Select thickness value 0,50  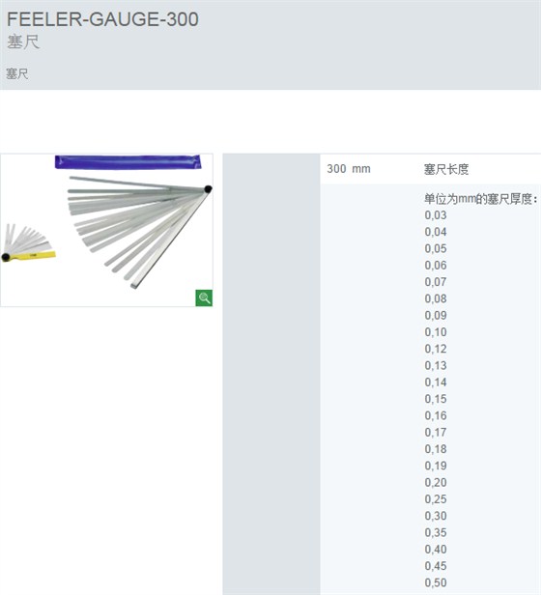pyautogui.click(x=436, y=582)
